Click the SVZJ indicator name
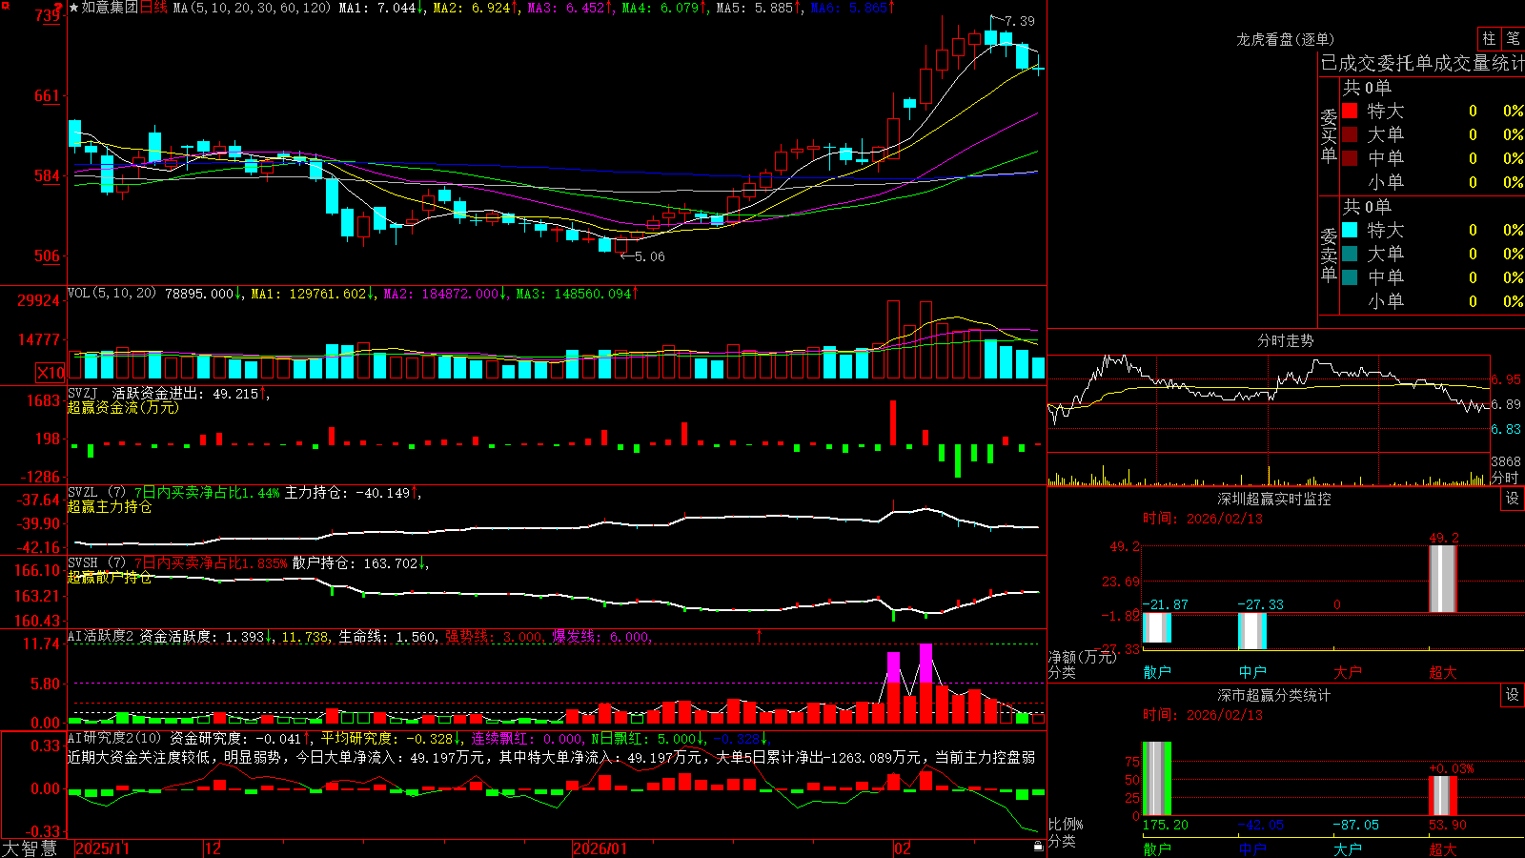This screenshot has height=858, width=1525. pos(83,393)
